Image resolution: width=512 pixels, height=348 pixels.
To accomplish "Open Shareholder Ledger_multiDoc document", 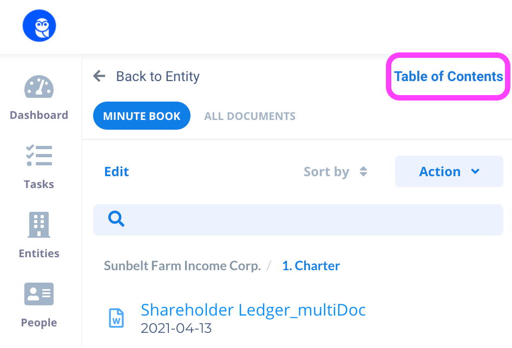I will click(x=253, y=310).
